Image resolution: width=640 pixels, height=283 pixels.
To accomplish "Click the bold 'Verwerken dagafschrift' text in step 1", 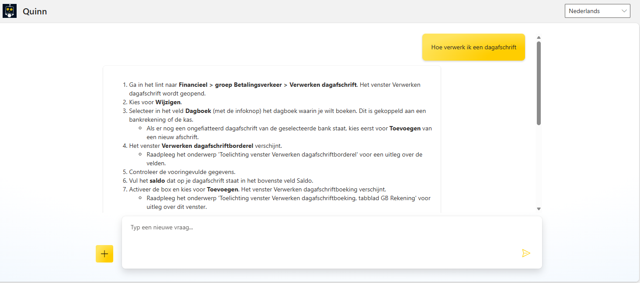I will (323, 85).
